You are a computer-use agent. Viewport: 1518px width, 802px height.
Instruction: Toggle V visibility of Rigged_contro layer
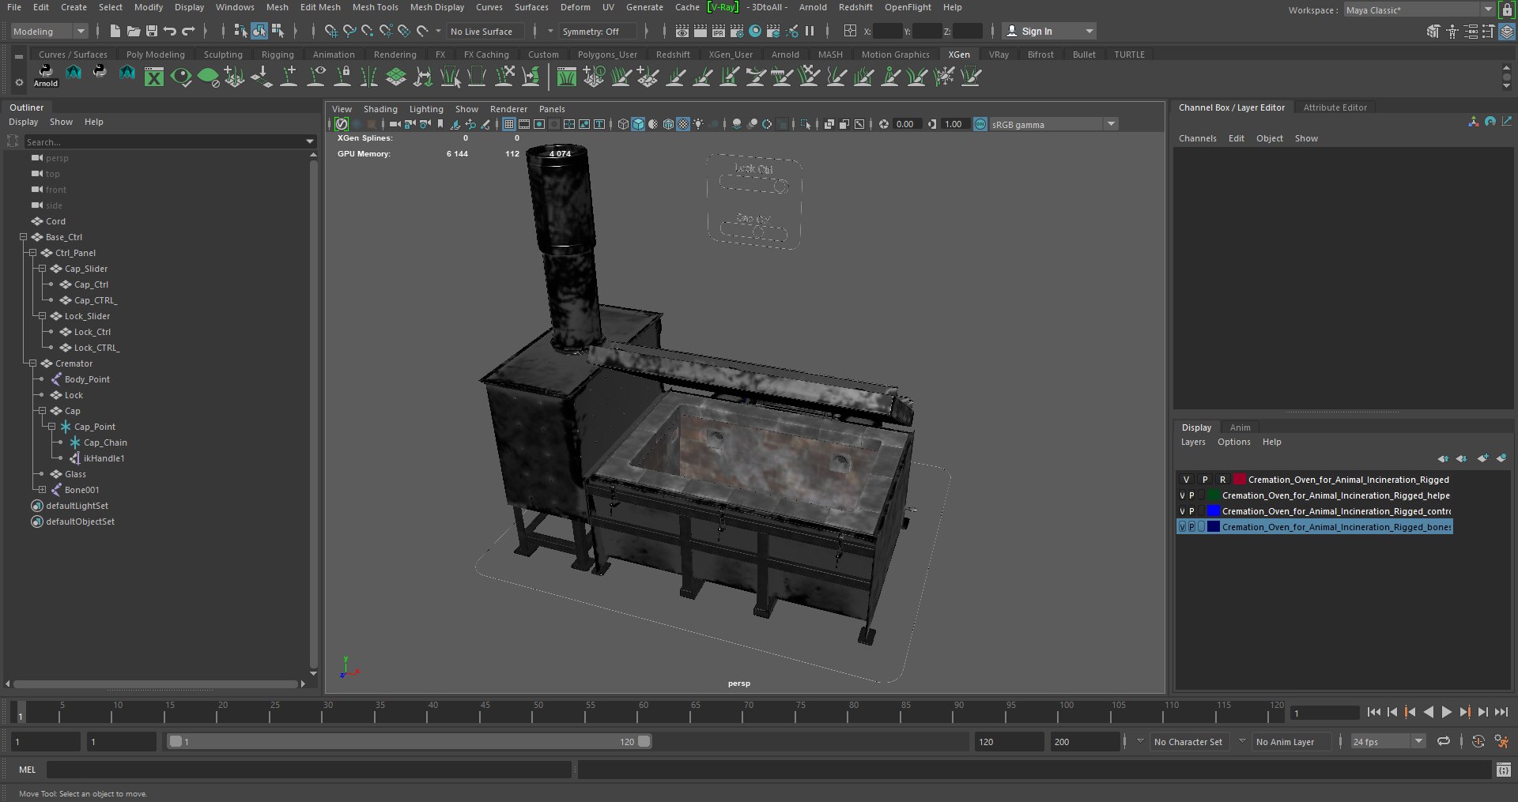[x=1183, y=511]
